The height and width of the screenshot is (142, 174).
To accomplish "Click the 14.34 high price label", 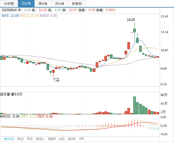I will 131,19.
